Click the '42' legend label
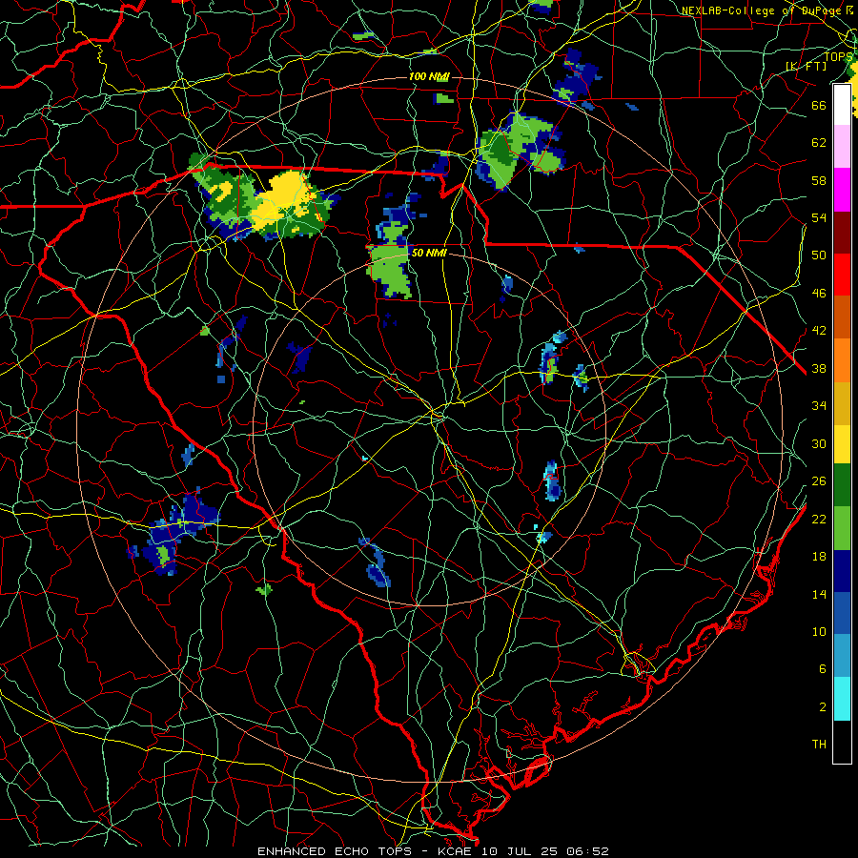This screenshot has height=858, width=858. click(x=819, y=330)
